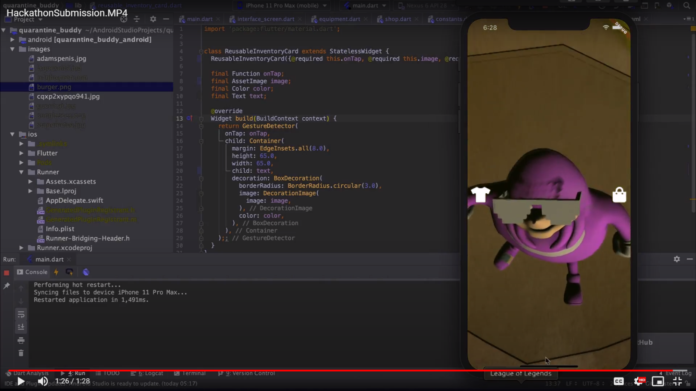The height and width of the screenshot is (391, 696).
Task: Move up the stack trace in the console
Action: (x=21, y=288)
